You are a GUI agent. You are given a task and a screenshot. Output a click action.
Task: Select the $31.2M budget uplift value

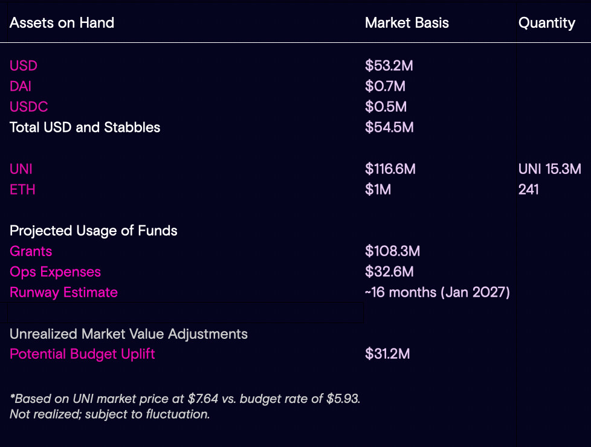coord(387,354)
